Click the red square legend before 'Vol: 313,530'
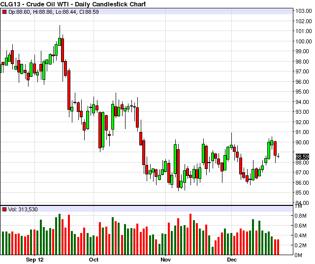Image resolution: width=315 pixels, height=264 pixels. (x=4, y=209)
